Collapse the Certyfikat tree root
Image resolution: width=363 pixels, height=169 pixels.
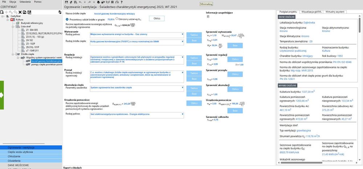(2, 16)
